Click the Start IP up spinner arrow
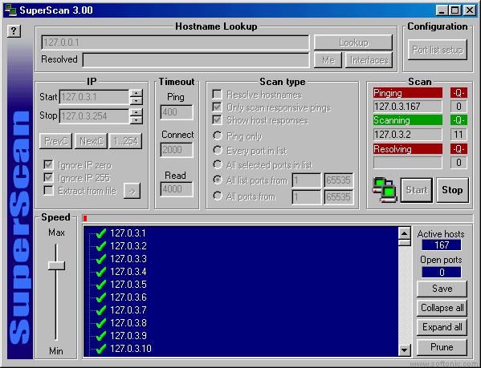This screenshot has height=368, width=481. (x=136, y=93)
